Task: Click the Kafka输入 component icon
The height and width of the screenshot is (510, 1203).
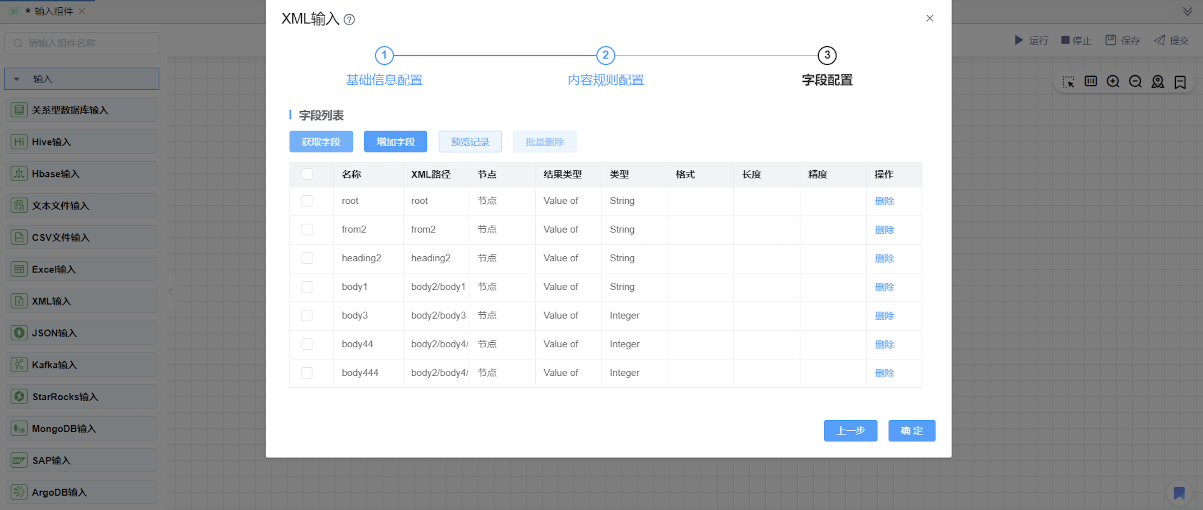Action: coord(19,365)
